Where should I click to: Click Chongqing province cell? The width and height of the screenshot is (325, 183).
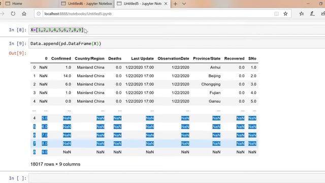coord(211,84)
